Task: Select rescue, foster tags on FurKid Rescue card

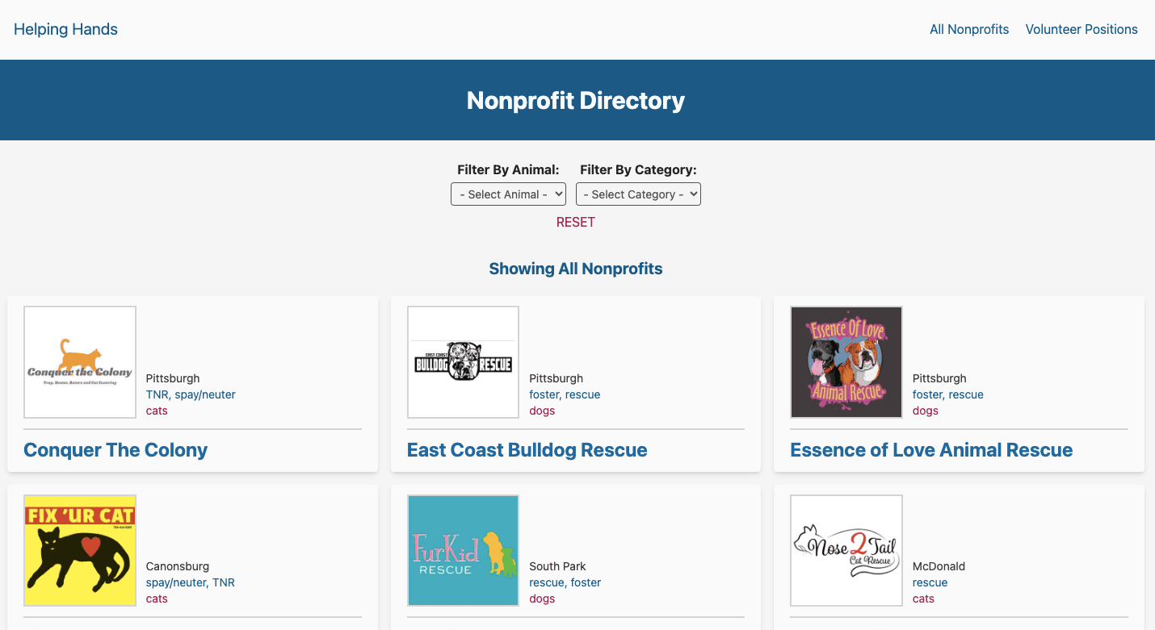Action: point(565,582)
